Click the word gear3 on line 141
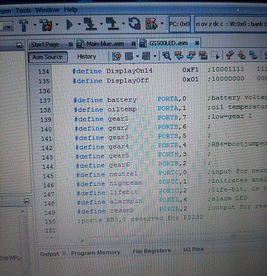The width and height of the screenshot is (267, 276). click(x=119, y=137)
